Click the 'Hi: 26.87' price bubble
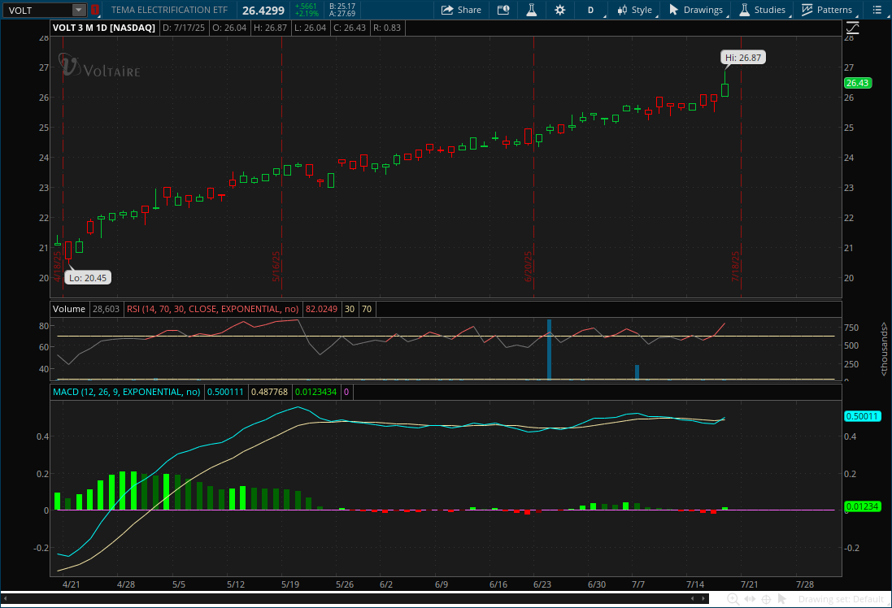The width and height of the screenshot is (892, 608). point(743,58)
